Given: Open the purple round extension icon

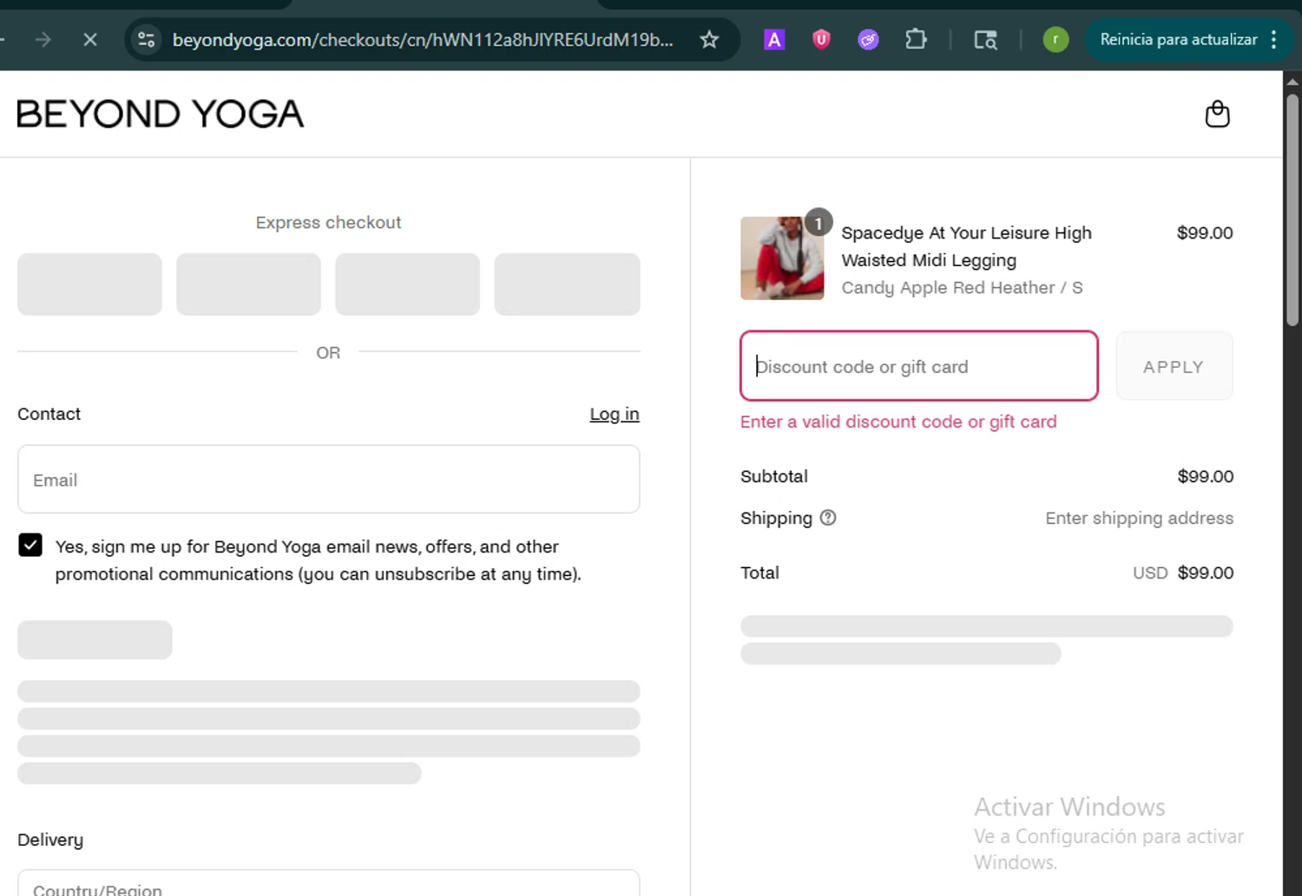Looking at the screenshot, I should 868,39.
